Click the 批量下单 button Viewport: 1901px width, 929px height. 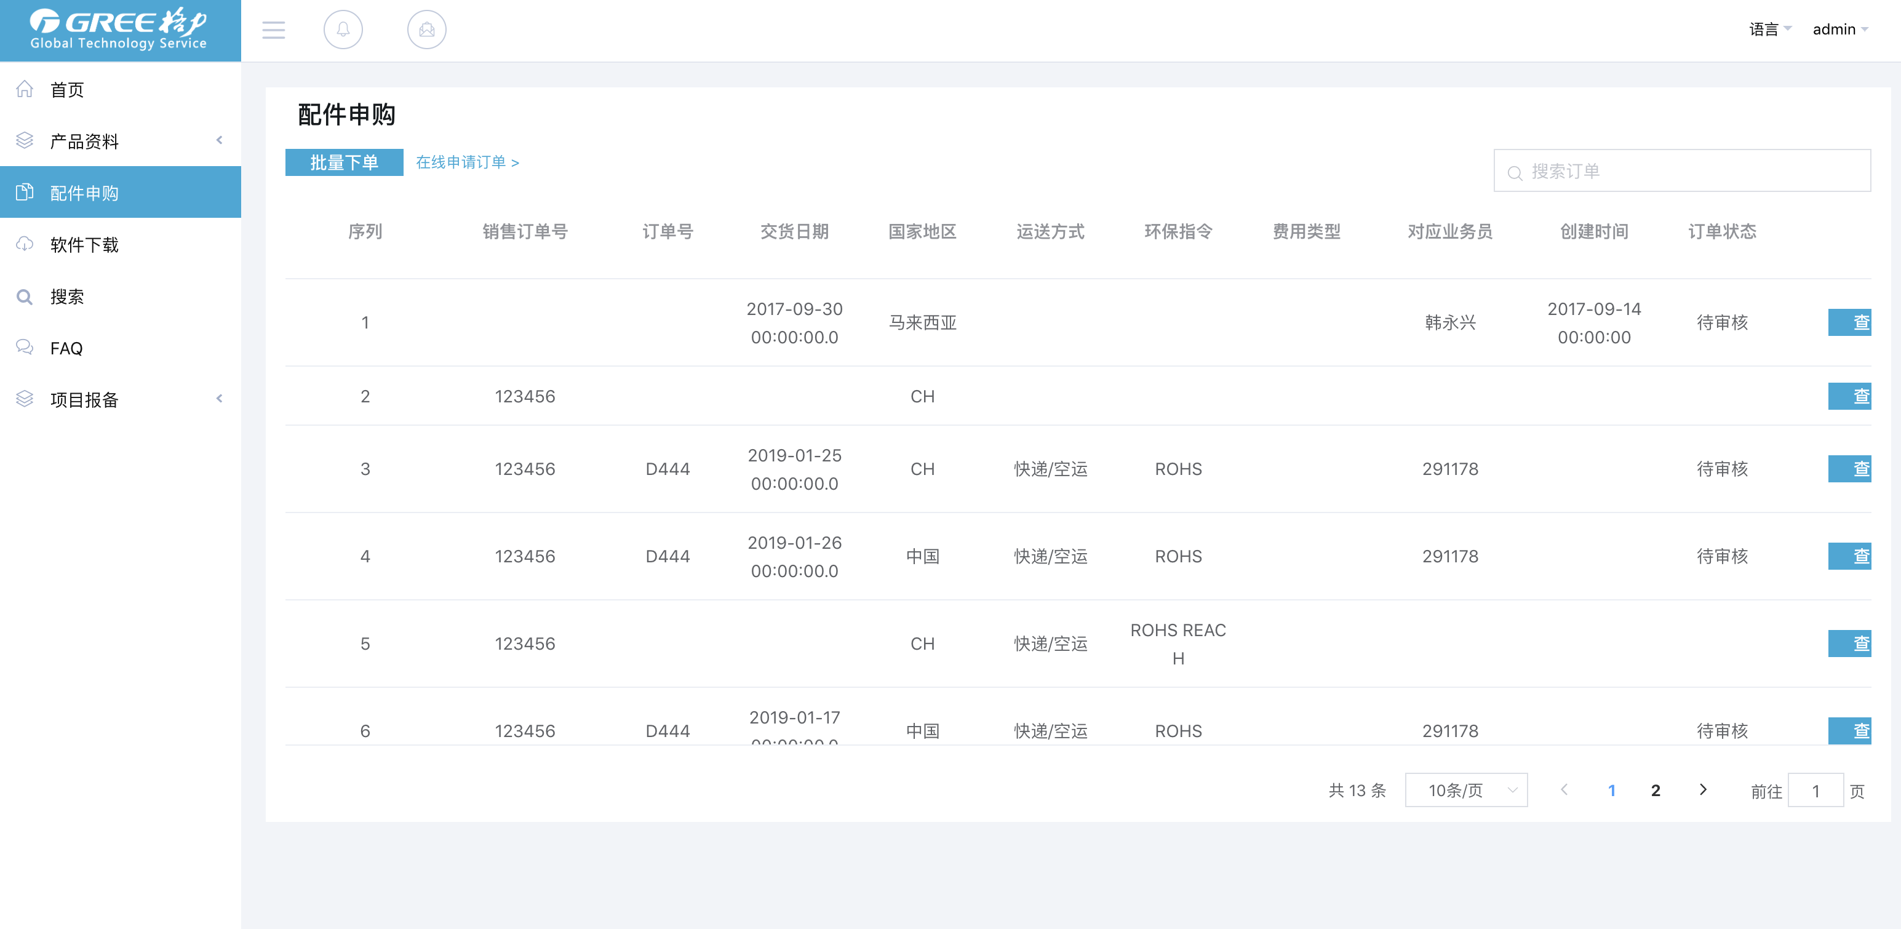pos(344,162)
